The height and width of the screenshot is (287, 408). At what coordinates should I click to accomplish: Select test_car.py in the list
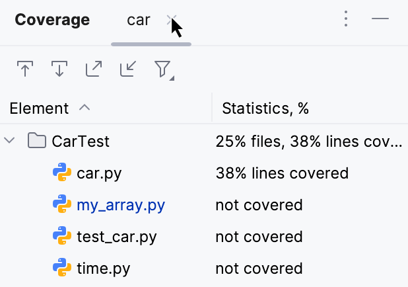(116, 237)
